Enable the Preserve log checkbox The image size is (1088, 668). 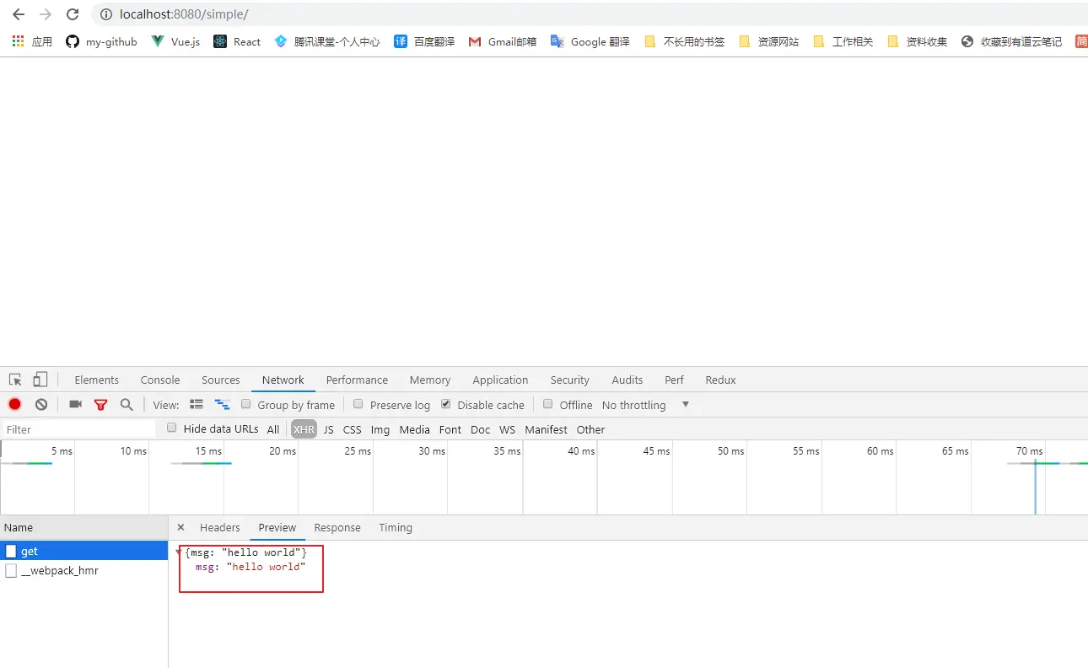tap(358, 404)
